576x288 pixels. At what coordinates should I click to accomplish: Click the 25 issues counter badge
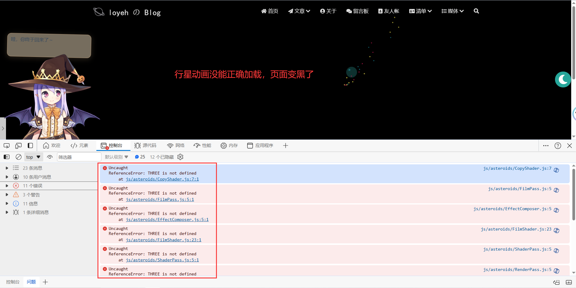coord(140,157)
